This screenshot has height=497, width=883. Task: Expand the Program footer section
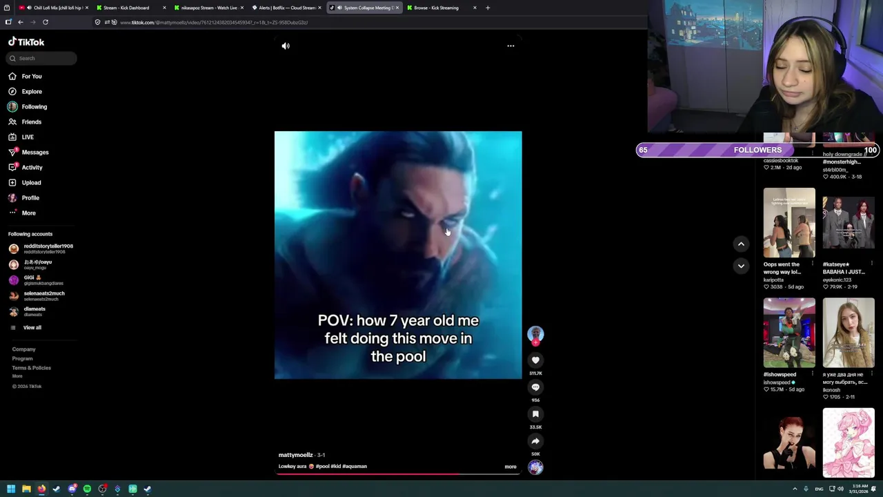(x=22, y=358)
